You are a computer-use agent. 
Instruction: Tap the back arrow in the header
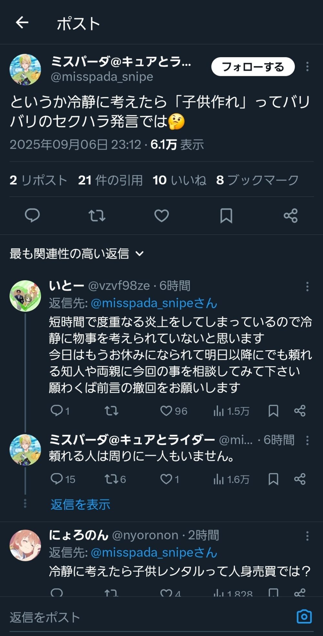coord(22,23)
